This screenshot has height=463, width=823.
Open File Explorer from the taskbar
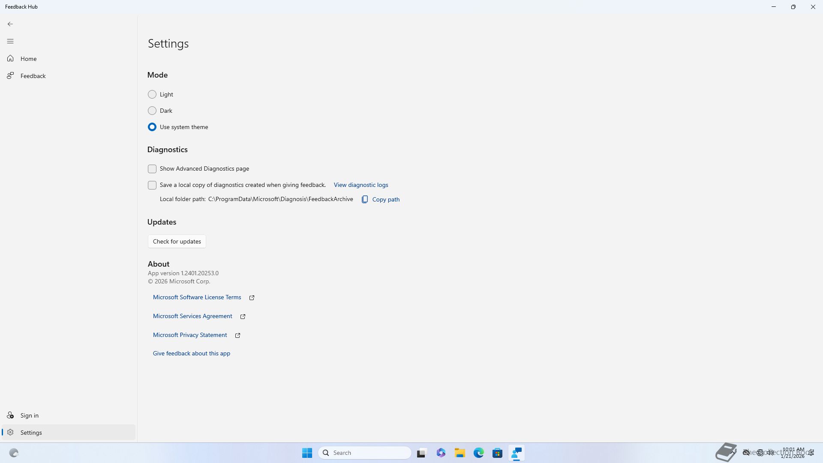(x=460, y=453)
